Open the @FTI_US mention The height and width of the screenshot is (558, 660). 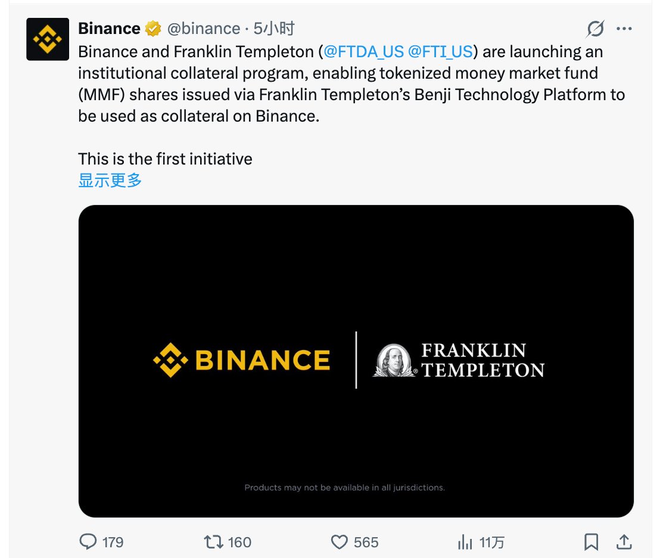pyautogui.click(x=440, y=52)
